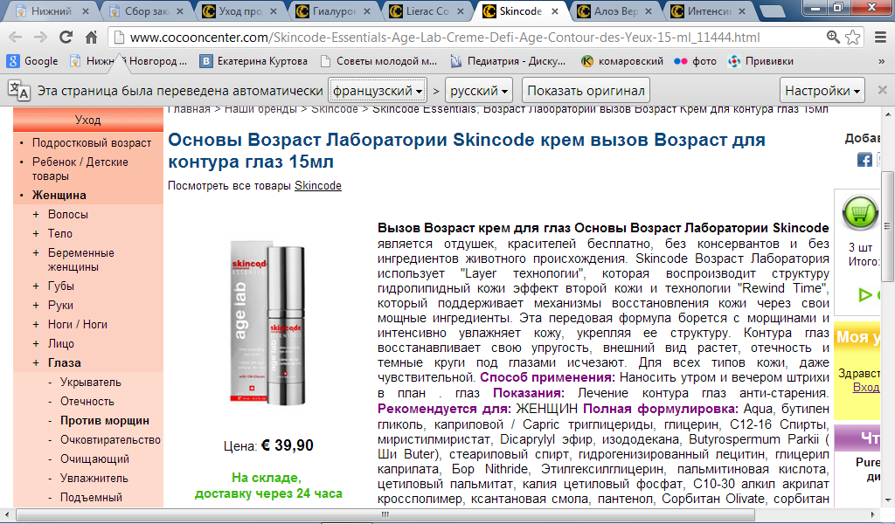Click the zoom magnifier icon in address bar
The image size is (895, 524).
point(833,38)
